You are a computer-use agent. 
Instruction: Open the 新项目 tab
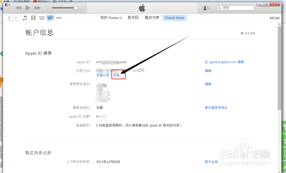tap(133, 18)
